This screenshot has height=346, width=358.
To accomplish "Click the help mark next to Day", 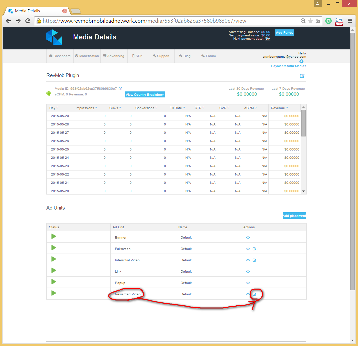I will [x=57, y=108].
